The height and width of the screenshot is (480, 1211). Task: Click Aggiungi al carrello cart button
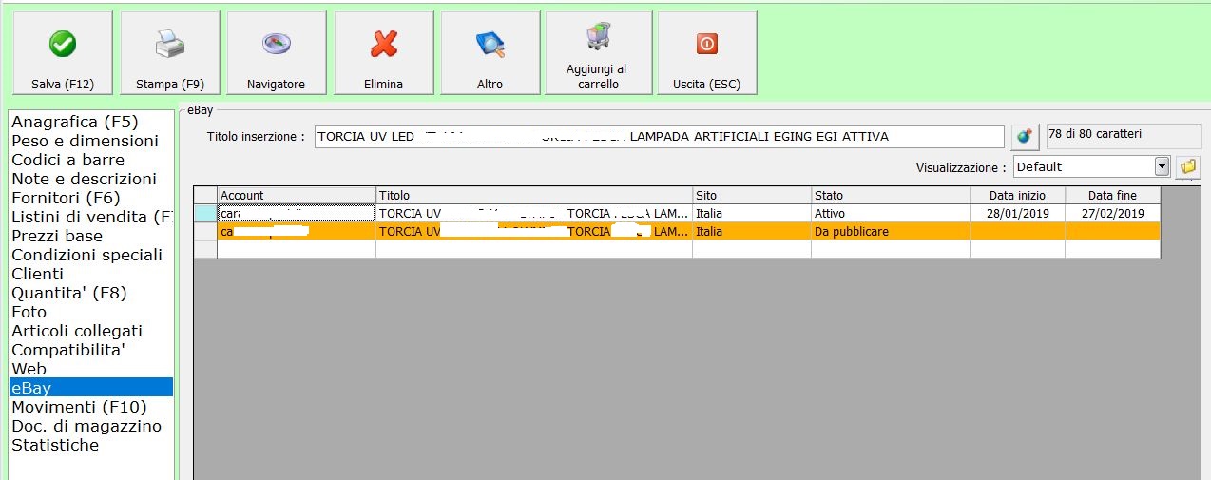tap(597, 52)
